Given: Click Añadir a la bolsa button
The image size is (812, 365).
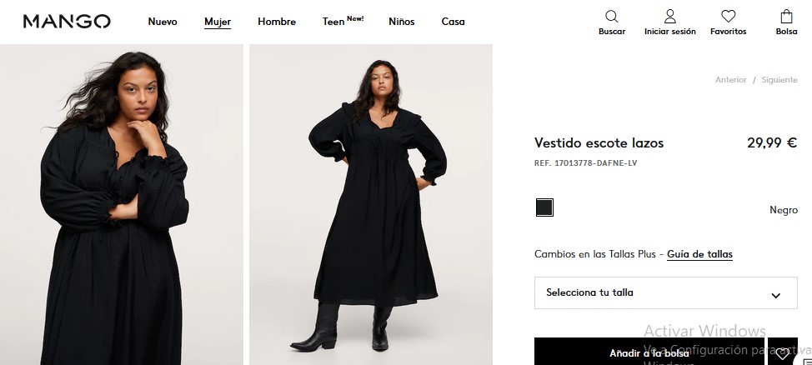Looking at the screenshot, I should coord(649,352).
